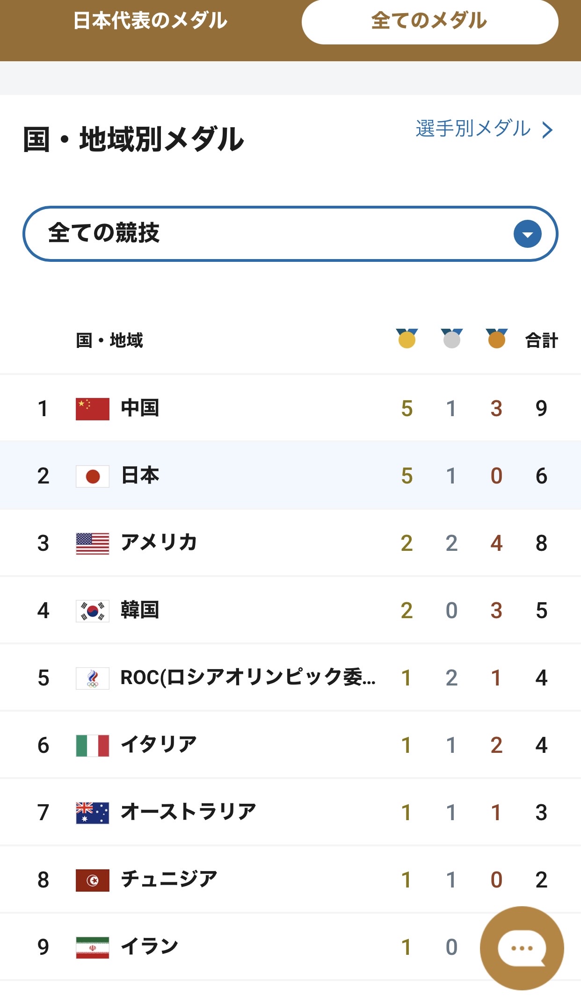Click the blue dropdown arrow circle
The width and height of the screenshot is (581, 1003).
tap(527, 234)
